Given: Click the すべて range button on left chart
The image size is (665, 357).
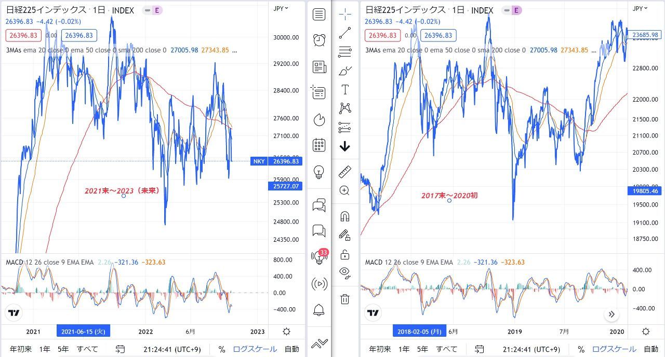Looking at the screenshot, I should click(x=87, y=349).
